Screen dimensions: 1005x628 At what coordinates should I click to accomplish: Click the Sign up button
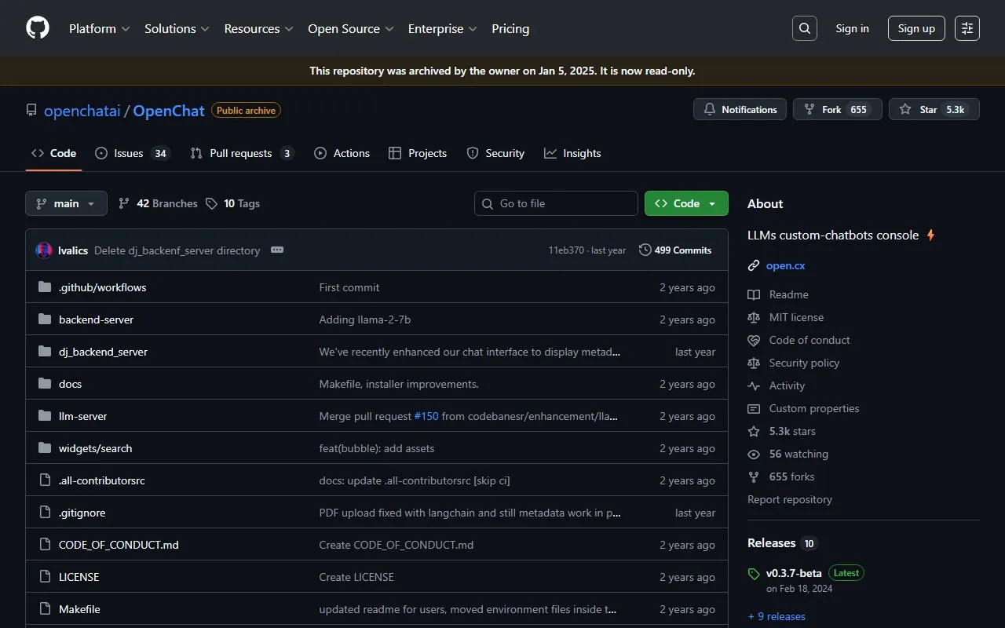pos(916,28)
